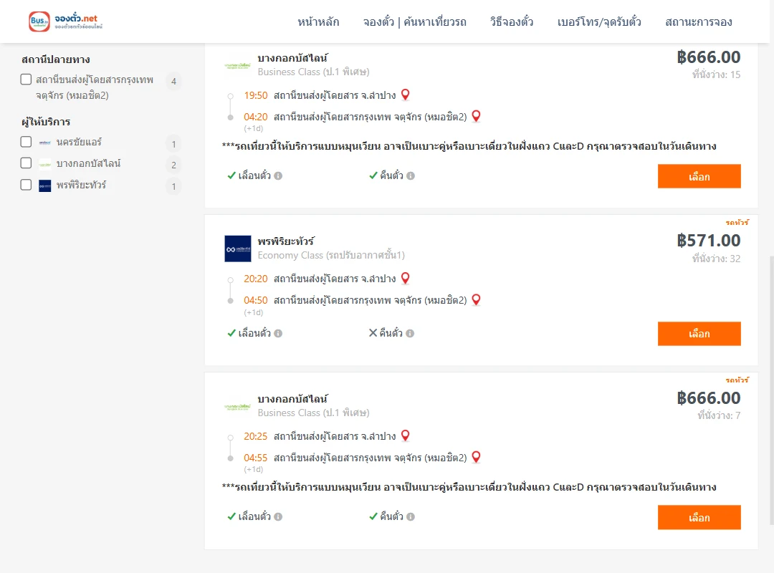
Task: Open เบอร์โทร/จุดรับตั๋ว menu item
Action: [x=599, y=21]
